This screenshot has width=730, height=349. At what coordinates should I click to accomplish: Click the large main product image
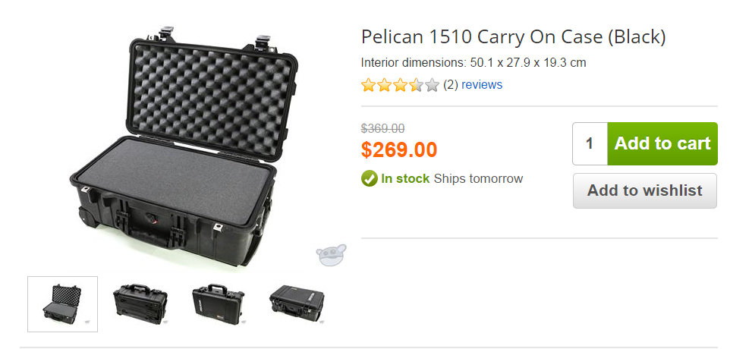[182, 144]
